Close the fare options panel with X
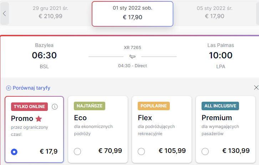 (x=256, y=87)
